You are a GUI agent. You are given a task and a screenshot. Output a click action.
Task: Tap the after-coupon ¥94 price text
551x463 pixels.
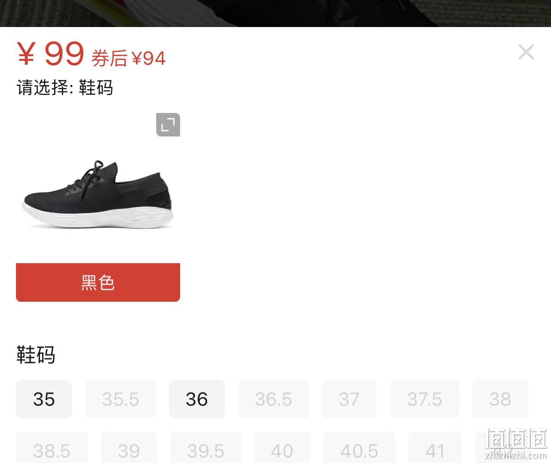pos(129,58)
